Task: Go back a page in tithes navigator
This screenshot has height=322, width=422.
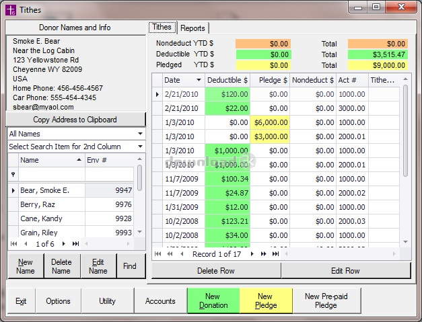Action: (x=170, y=254)
